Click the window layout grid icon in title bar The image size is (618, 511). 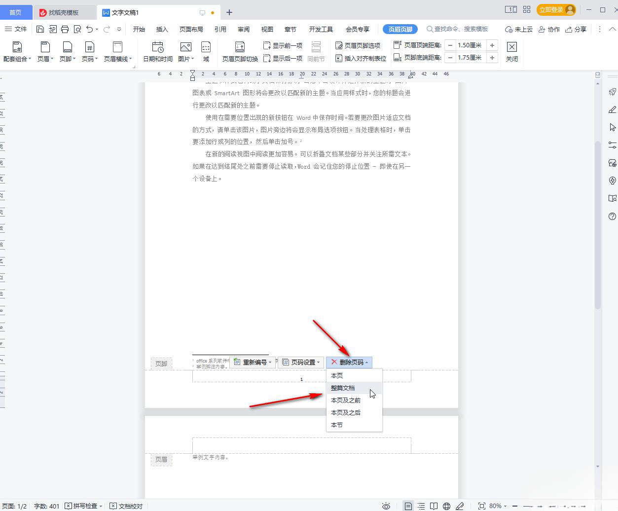point(527,9)
